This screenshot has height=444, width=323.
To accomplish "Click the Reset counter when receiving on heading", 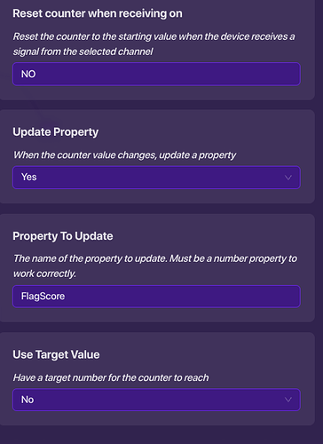I will pos(98,13).
